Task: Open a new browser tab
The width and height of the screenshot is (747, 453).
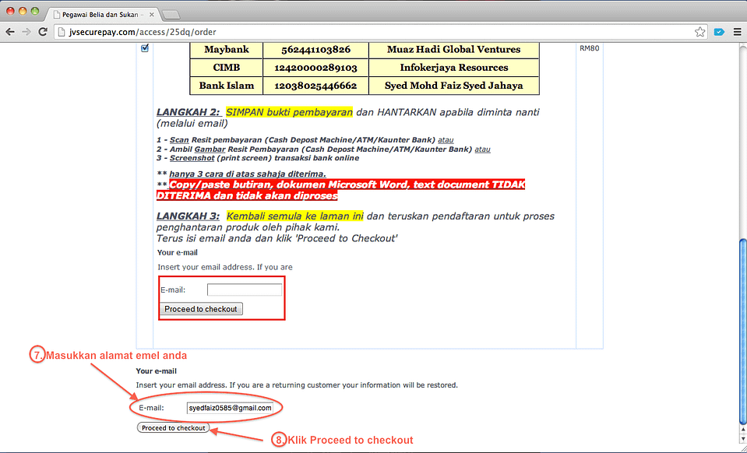Action: pos(171,15)
